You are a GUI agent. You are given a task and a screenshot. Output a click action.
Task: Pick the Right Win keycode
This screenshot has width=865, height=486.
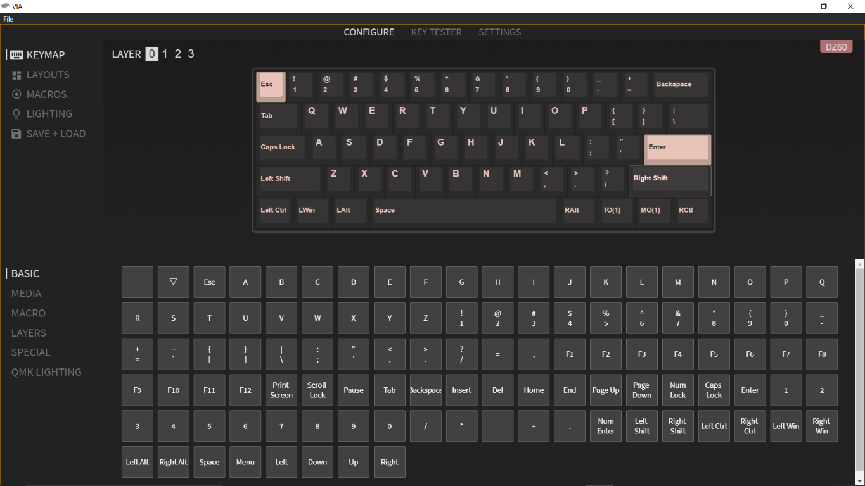pyautogui.click(x=822, y=426)
